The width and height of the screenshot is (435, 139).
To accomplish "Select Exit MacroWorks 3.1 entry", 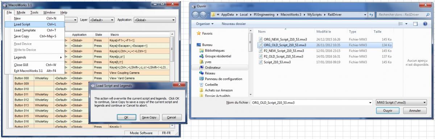I will point(35,71).
